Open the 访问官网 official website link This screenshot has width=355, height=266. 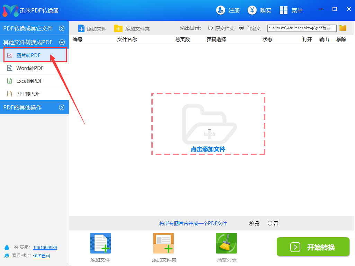pyautogui.click(x=42, y=256)
